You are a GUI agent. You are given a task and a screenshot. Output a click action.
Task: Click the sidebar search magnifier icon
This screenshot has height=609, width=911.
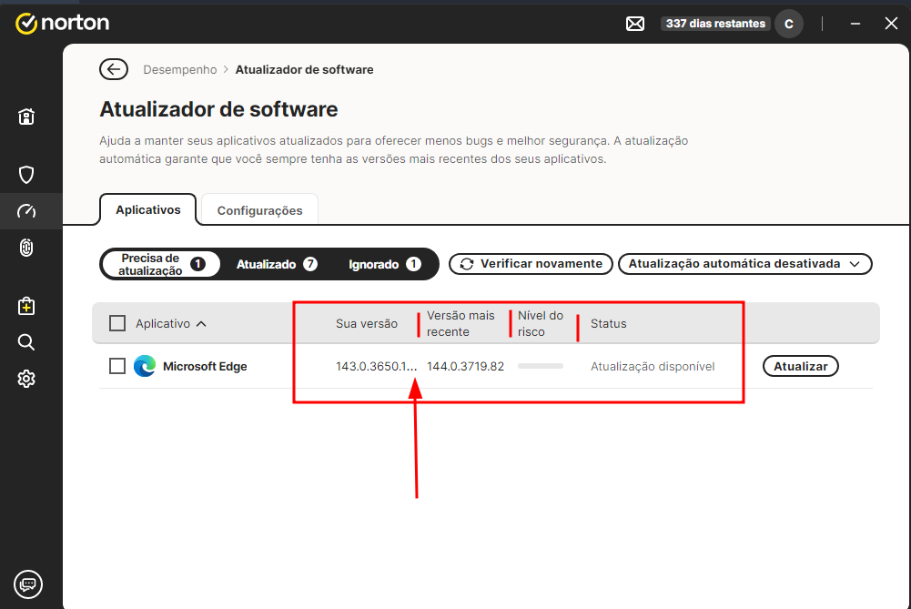pos(26,342)
